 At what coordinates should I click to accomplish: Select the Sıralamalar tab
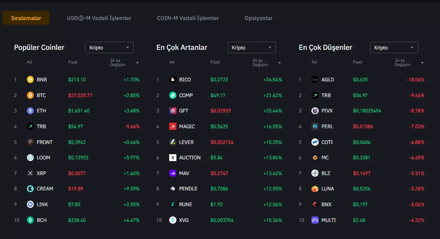26,18
